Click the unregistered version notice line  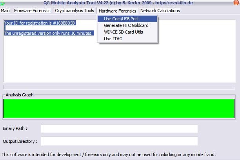tap(49, 33)
